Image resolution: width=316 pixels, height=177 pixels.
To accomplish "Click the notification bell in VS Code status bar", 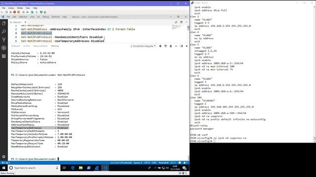I will tap(185, 163).
